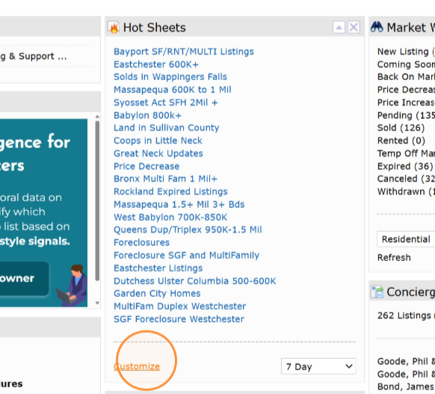Screen dimensions: 435x394
Task: Open Bayport SF/RNT/MULTI Listings hot sheet
Action: tap(184, 52)
